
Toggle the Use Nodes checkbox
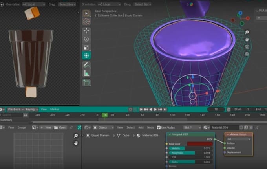point(159,127)
